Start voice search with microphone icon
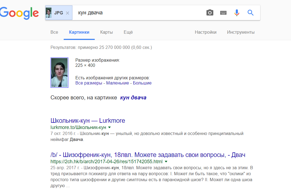 [237, 13]
